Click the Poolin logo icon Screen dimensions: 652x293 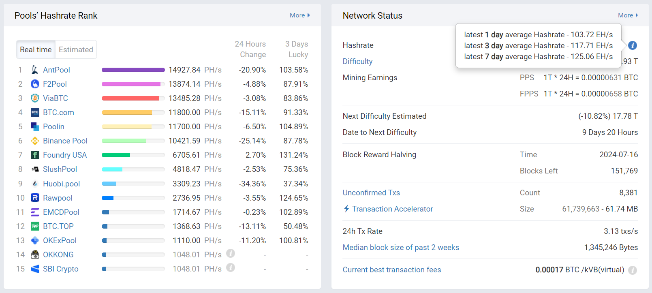[x=35, y=126]
